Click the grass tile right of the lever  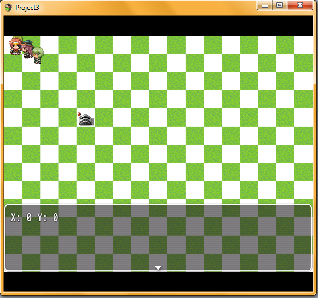103,118
